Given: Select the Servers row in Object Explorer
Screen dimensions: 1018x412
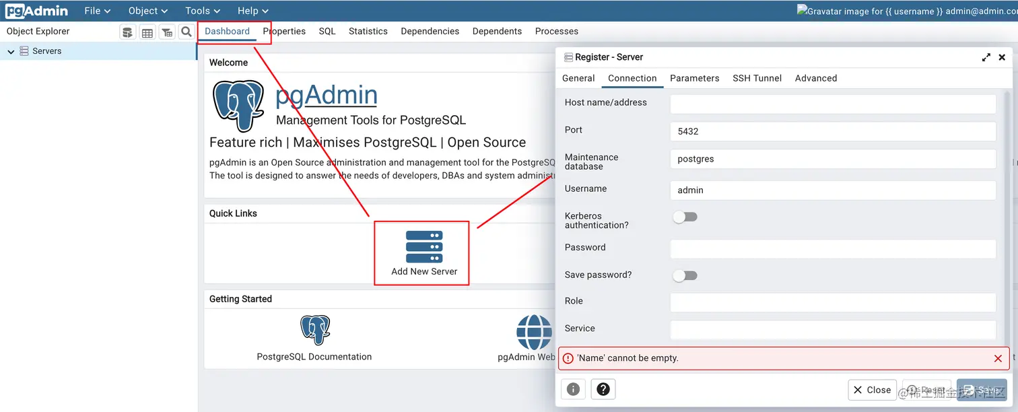Looking at the screenshot, I should point(98,51).
